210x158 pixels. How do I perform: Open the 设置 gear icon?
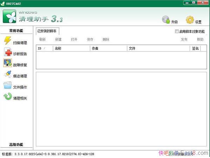[190, 20]
